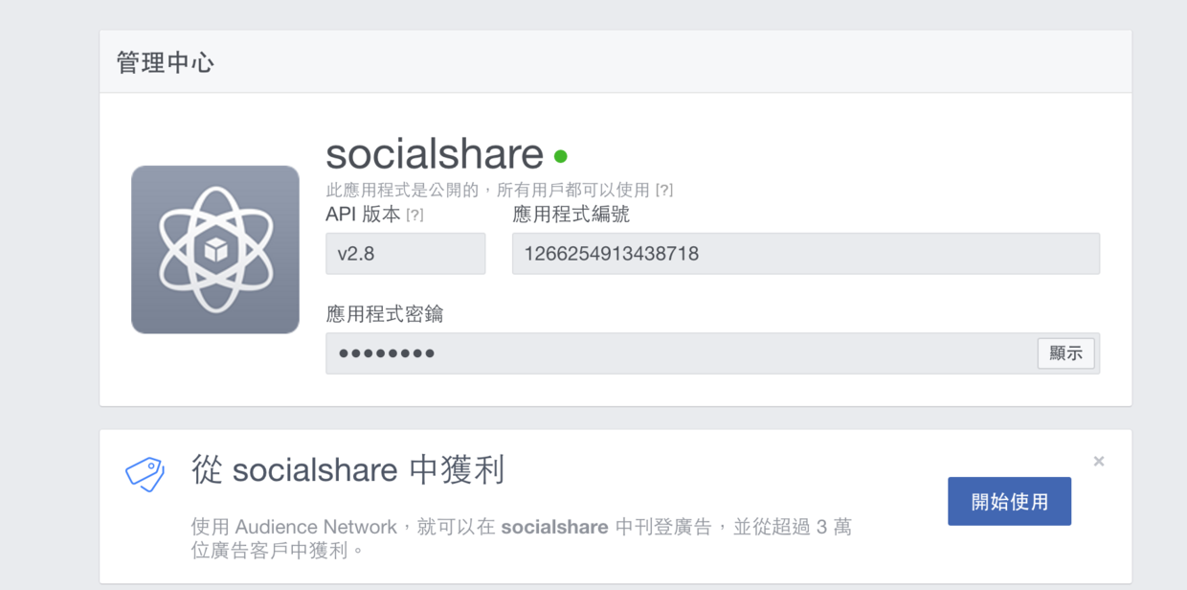Dismiss the monetization banner with ×
The height and width of the screenshot is (590, 1187).
(1099, 462)
